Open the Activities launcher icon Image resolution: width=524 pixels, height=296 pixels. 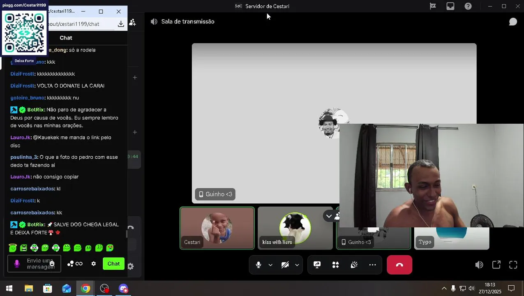pos(335,265)
